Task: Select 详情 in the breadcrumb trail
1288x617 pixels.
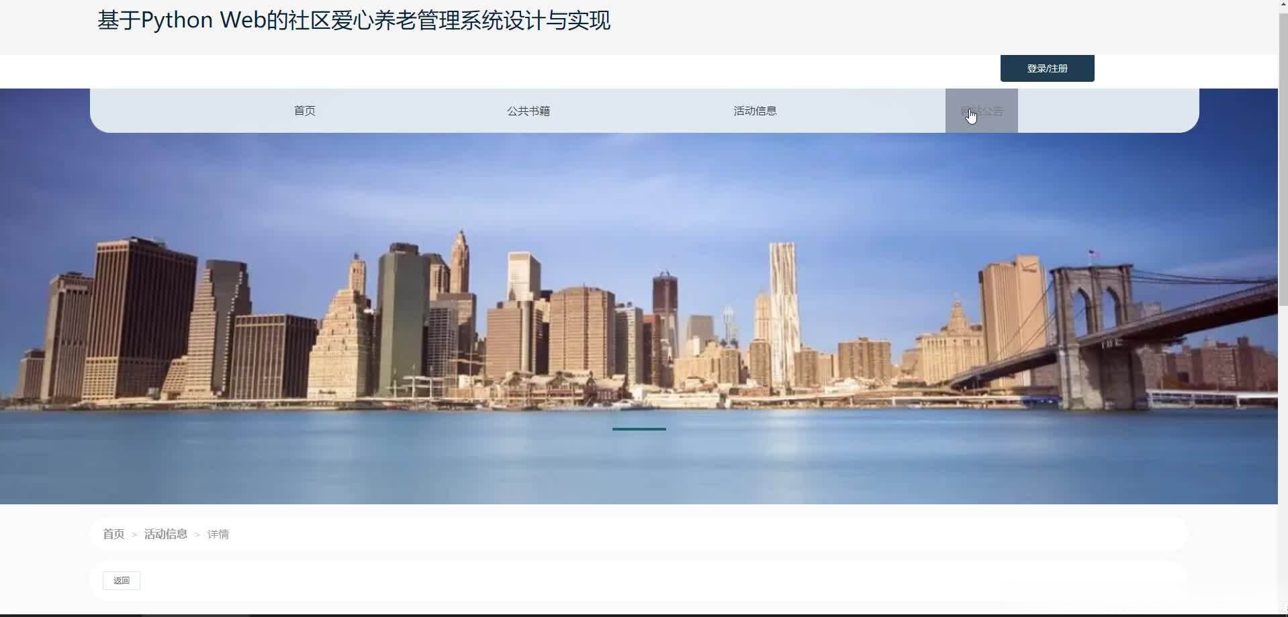Action: click(218, 534)
